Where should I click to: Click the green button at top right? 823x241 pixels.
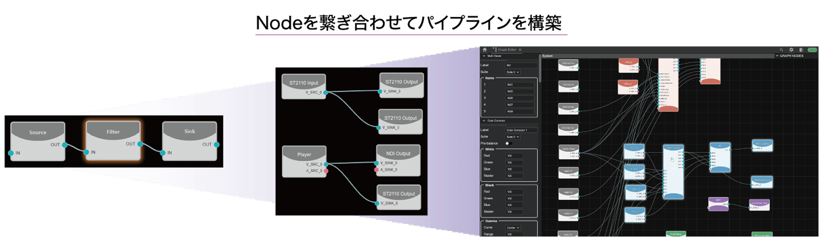812,50
